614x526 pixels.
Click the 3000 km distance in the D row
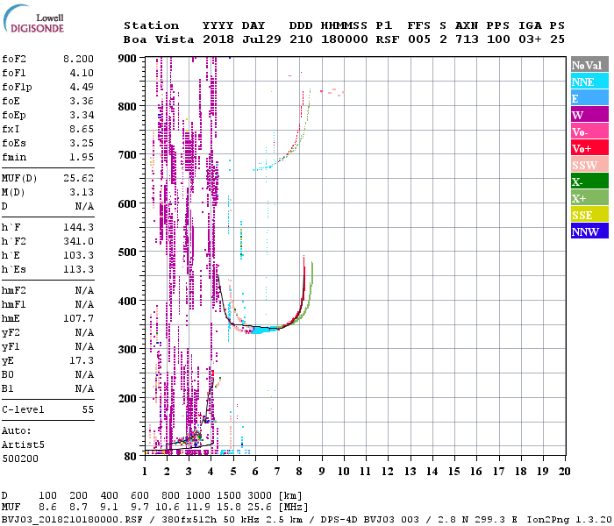[260, 496]
